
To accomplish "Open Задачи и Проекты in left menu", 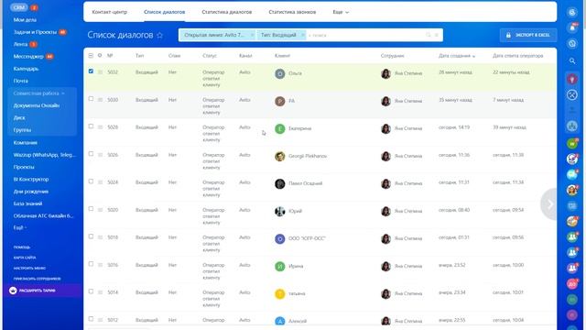I will (35, 32).
